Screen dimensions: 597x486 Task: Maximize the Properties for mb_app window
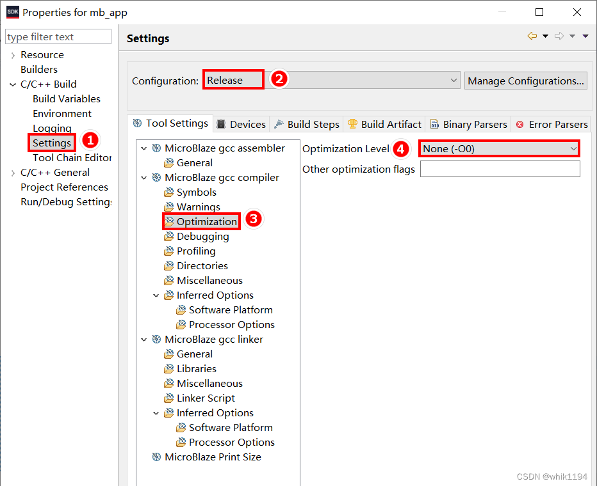(x=539, y=12)
